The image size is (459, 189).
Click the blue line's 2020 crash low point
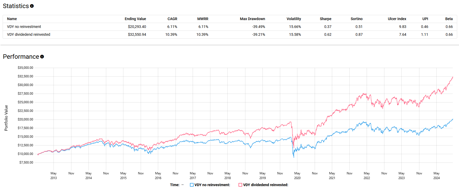tap(294, 157)
